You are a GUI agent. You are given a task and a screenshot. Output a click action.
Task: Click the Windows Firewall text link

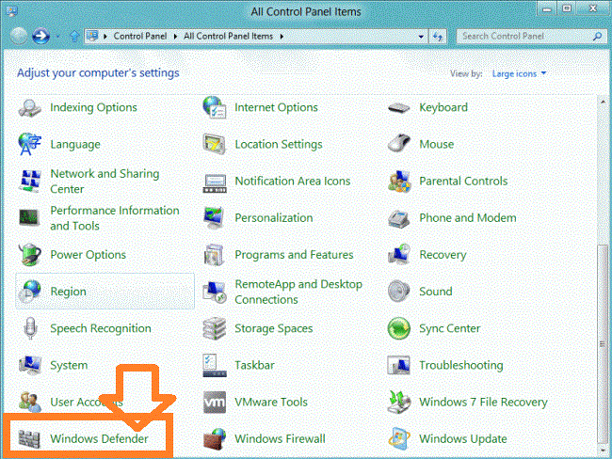pos(280,438)
